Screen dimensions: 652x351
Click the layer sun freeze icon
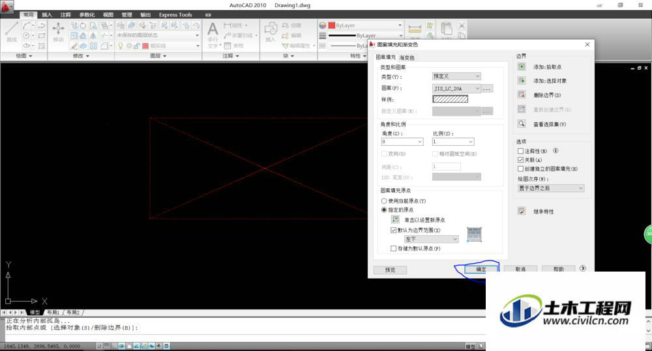129,46
